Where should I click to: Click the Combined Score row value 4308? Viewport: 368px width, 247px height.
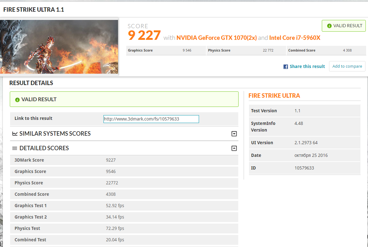tap(111, 194)
